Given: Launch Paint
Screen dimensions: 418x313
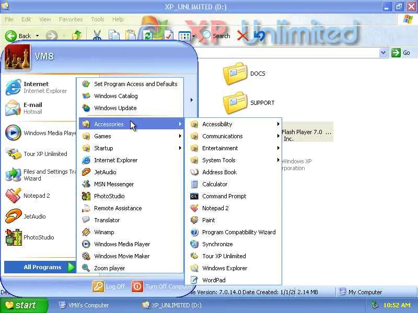Looking at the screenshot, I should coord(234,220).
